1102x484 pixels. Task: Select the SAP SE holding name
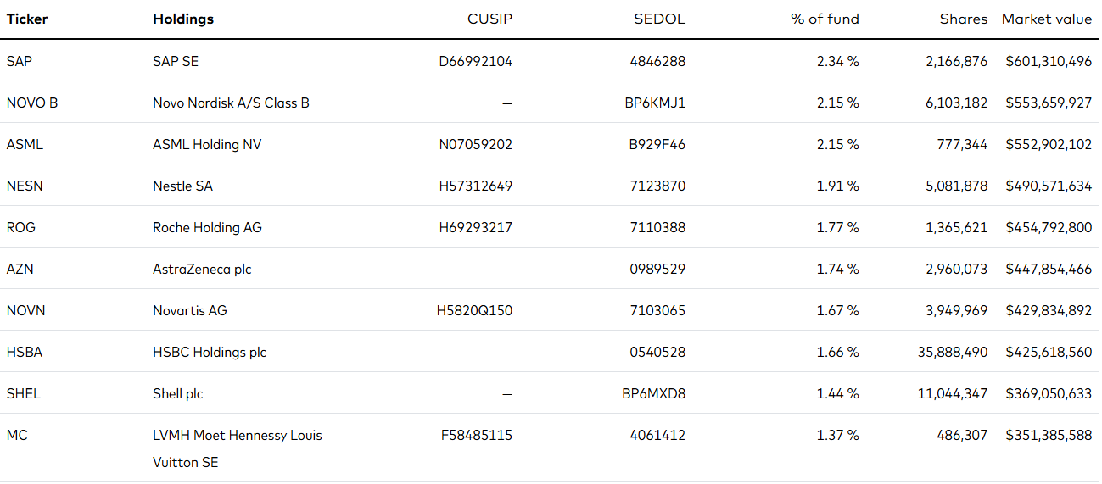176,61
